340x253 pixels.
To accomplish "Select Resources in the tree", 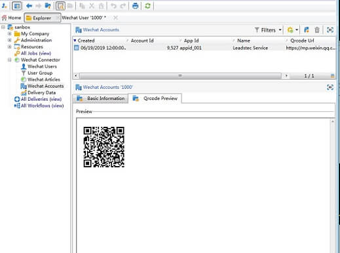I will 32,46.
